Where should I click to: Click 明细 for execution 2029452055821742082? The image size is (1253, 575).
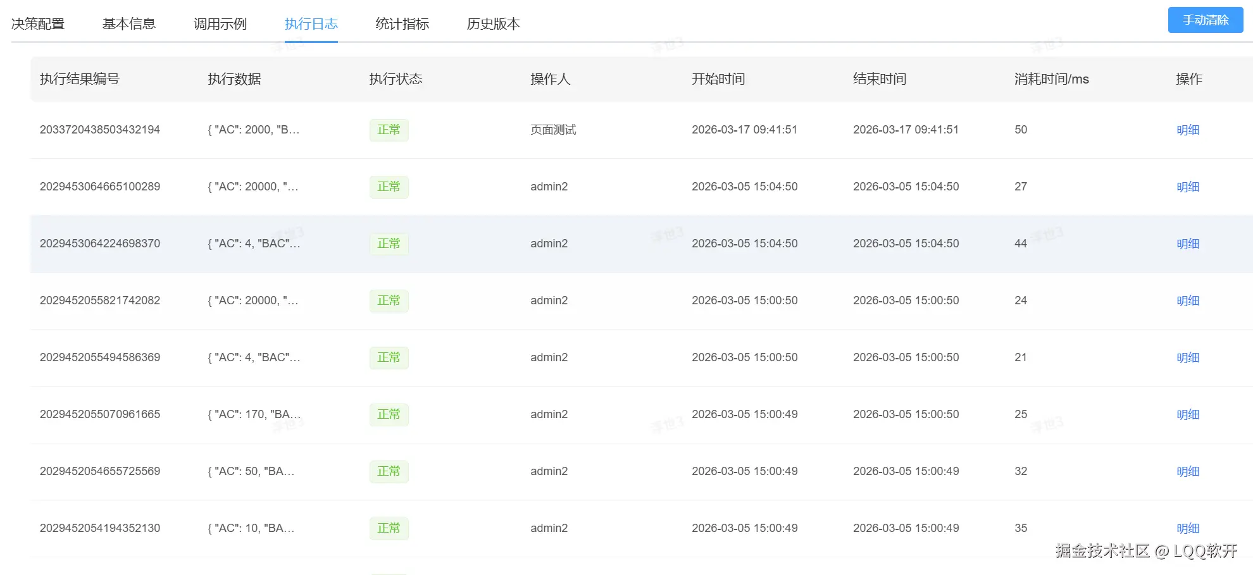1188,301
